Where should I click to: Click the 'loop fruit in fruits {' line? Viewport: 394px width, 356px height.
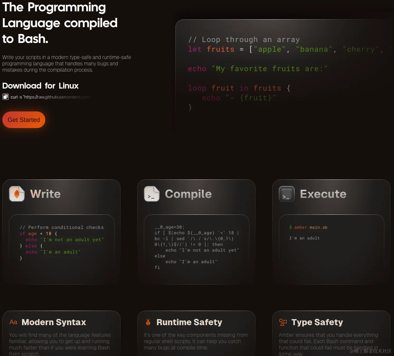point(239,88)
